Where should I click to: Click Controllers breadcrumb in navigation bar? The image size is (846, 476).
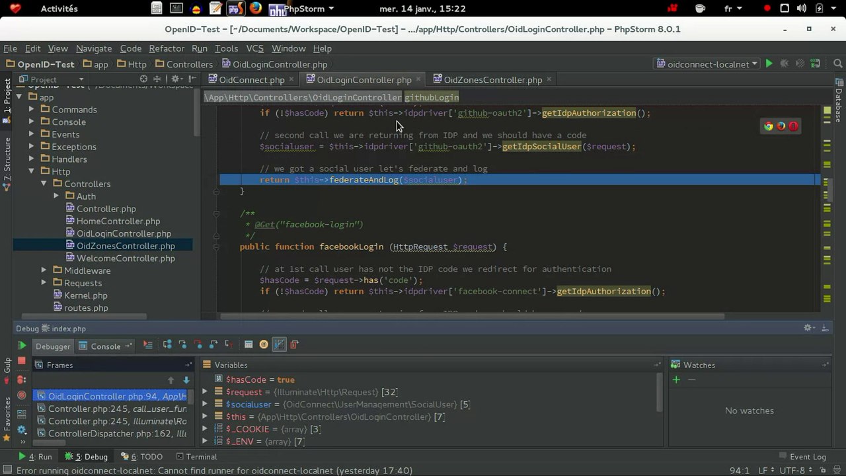183,64
